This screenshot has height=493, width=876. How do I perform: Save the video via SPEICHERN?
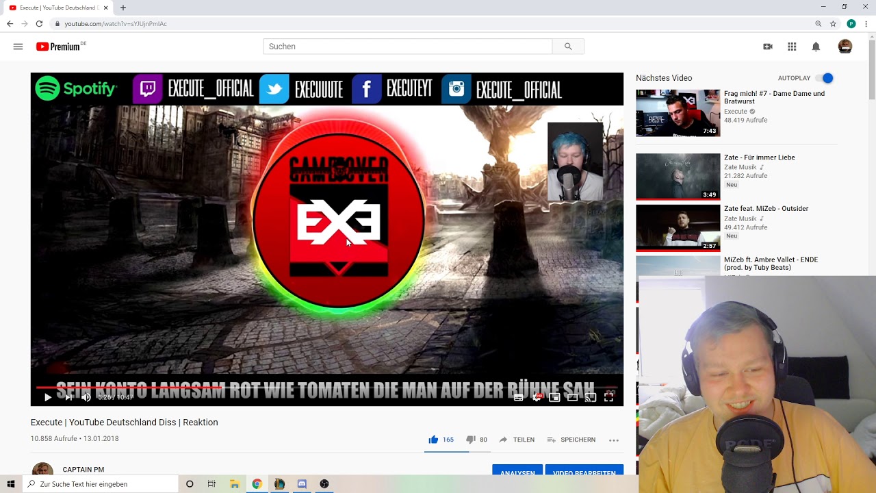coord(571,440)
